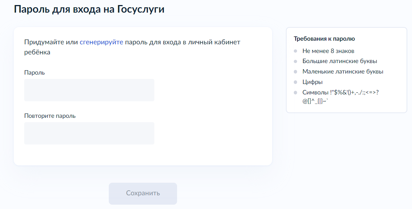The width and height of the screenshot is (412, 209).
Task: Click the word "ребёнка" in instructions
Action: [37, 52]
